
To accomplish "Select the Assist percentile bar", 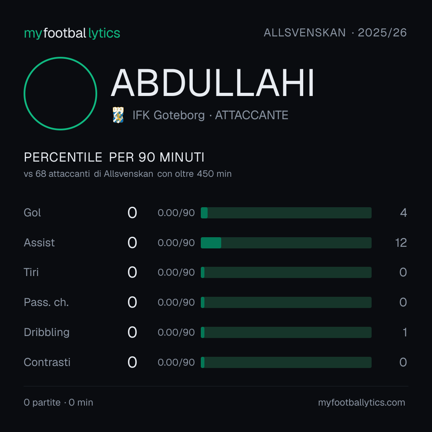I will [x=286, y=243].
